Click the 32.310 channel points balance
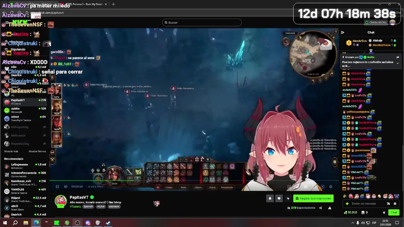This screenshot has width=404, height=227. 350,212
